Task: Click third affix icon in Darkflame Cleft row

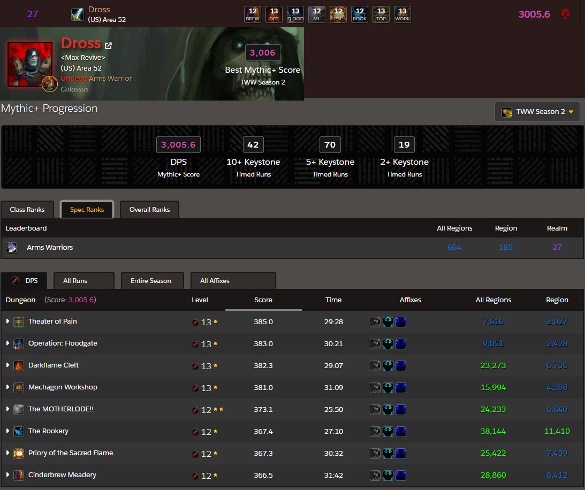Action: [x=401, y=366]
